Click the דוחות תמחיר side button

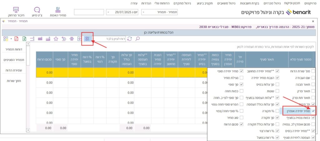[14, 50]
